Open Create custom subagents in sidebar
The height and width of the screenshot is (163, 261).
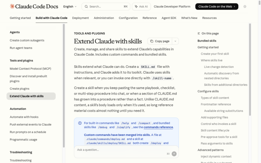(27, 40)
